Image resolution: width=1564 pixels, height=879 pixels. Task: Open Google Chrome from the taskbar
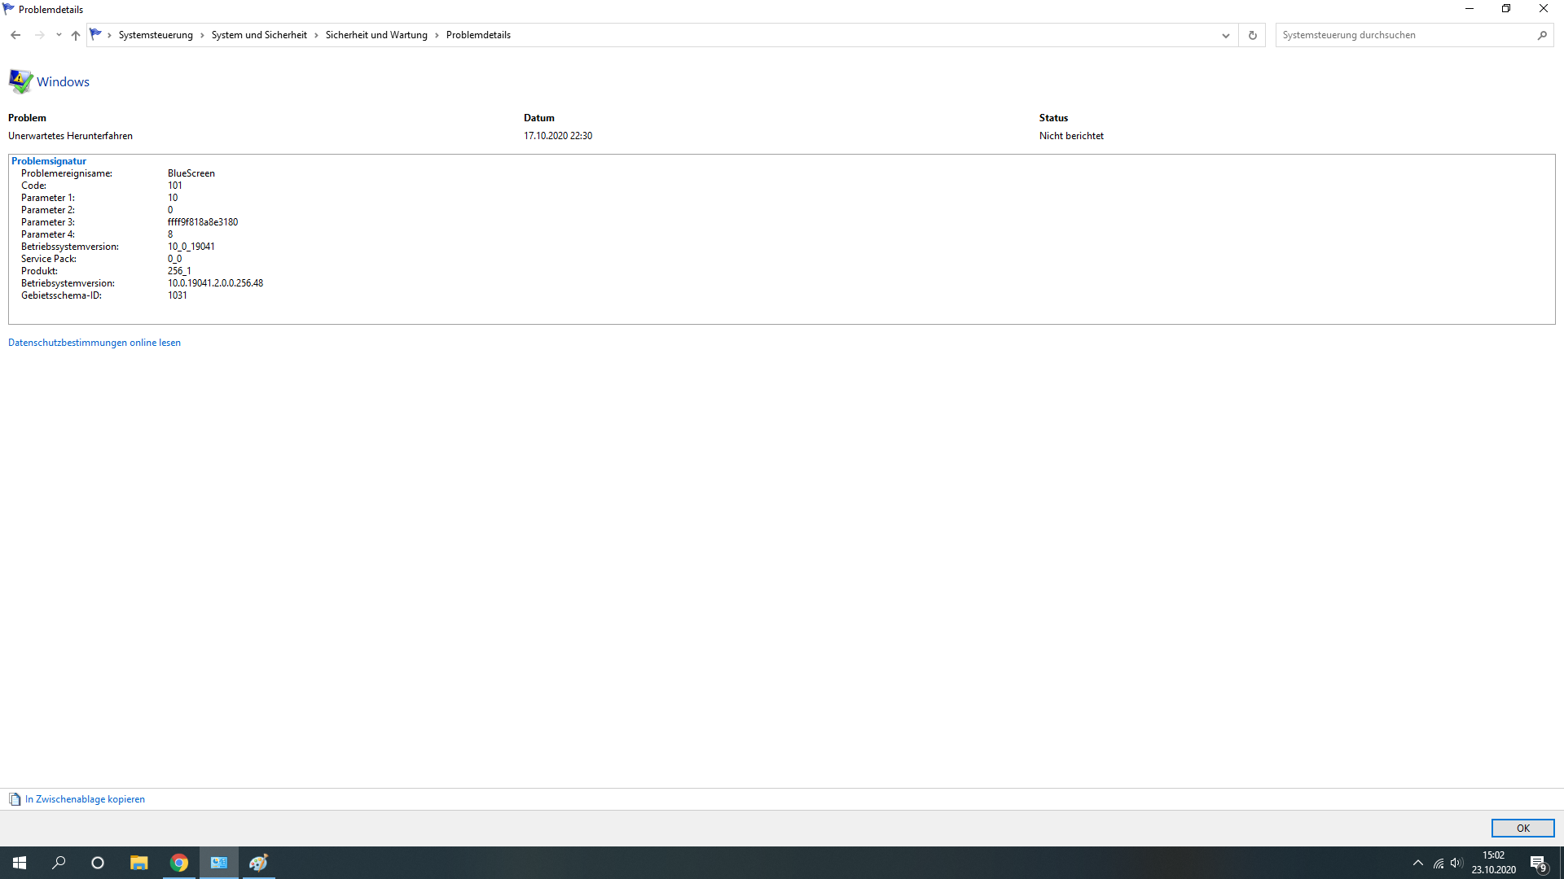179,863
